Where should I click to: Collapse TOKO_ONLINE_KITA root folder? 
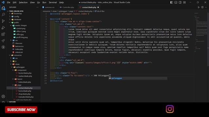click(16, 11)
